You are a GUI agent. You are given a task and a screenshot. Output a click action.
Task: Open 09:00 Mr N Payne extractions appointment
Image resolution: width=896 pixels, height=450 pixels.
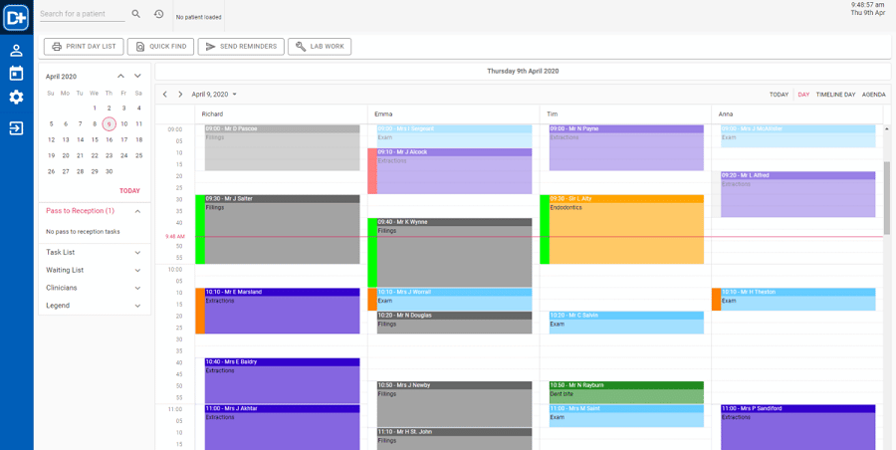[x=626, y=147]
